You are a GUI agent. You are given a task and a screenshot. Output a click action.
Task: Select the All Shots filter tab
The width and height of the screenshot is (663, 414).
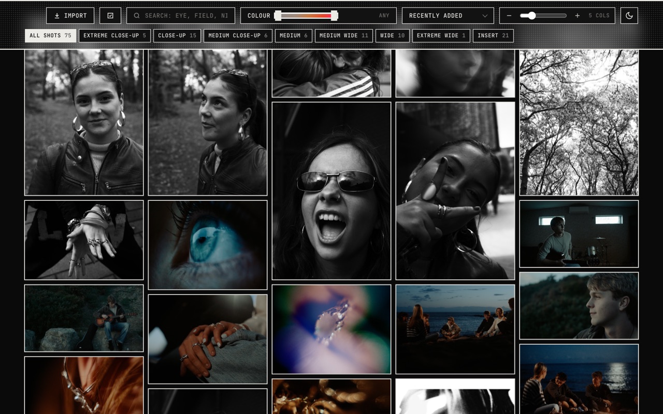pos(50,36)
